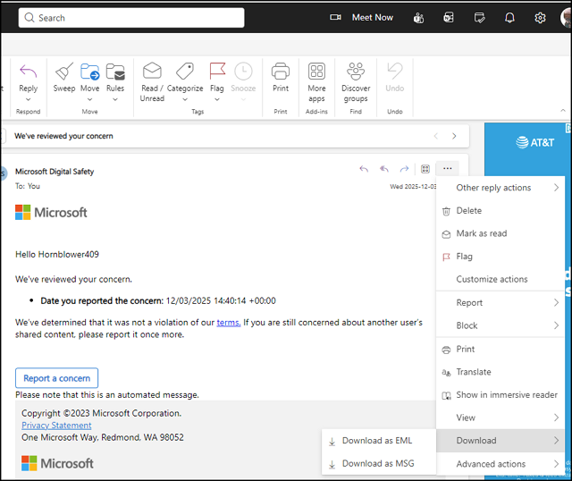Open the terms link

point(229,323)
